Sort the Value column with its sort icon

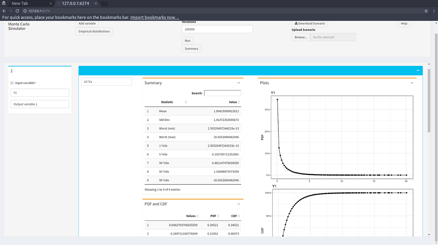239,102
